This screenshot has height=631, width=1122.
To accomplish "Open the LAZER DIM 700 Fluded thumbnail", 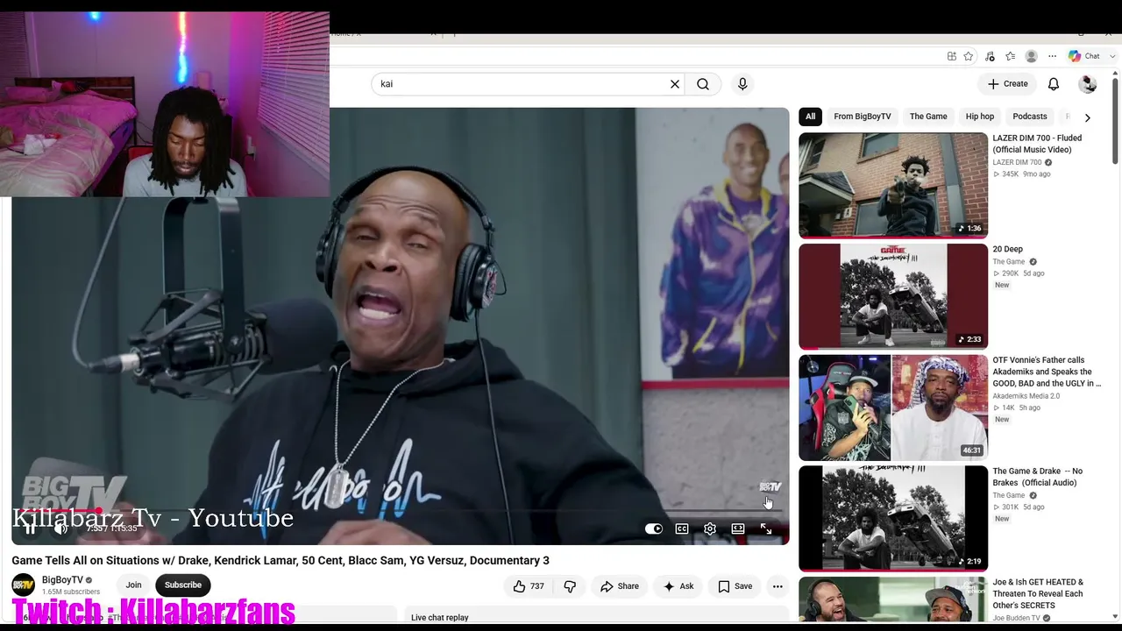I will click(x=893, y=185).
